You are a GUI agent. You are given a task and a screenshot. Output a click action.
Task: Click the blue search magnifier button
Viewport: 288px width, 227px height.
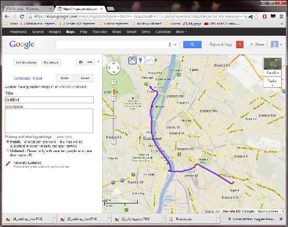coord(192,45)
